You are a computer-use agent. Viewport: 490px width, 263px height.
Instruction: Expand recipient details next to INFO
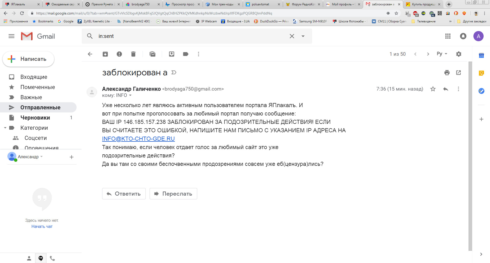point(130,95)
